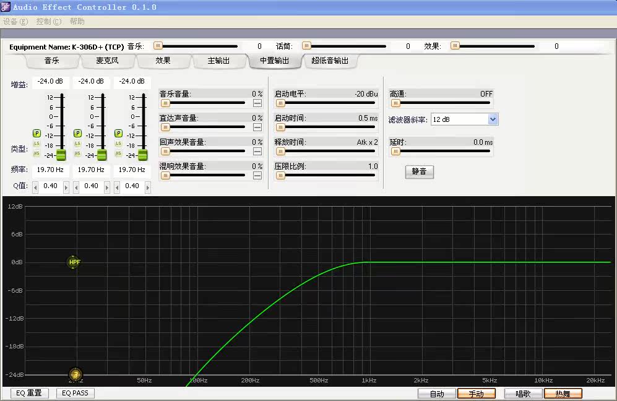Increase first band Q值 with right arrow
The width and height of the screenshot is (617, 401).
point(66,187)
